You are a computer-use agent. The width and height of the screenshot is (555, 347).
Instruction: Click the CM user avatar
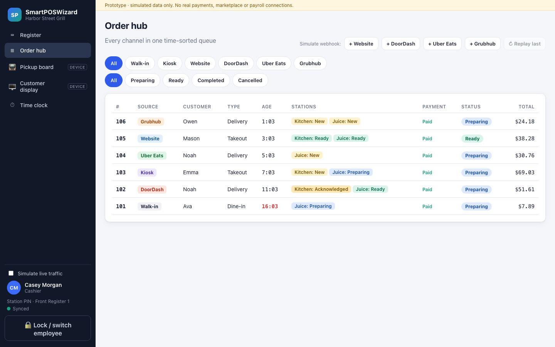tap(14, 288)
